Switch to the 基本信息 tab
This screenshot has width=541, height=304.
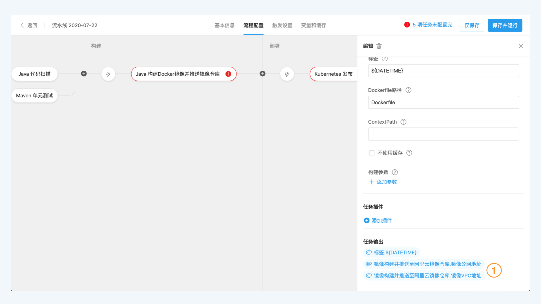pos(225,25)
